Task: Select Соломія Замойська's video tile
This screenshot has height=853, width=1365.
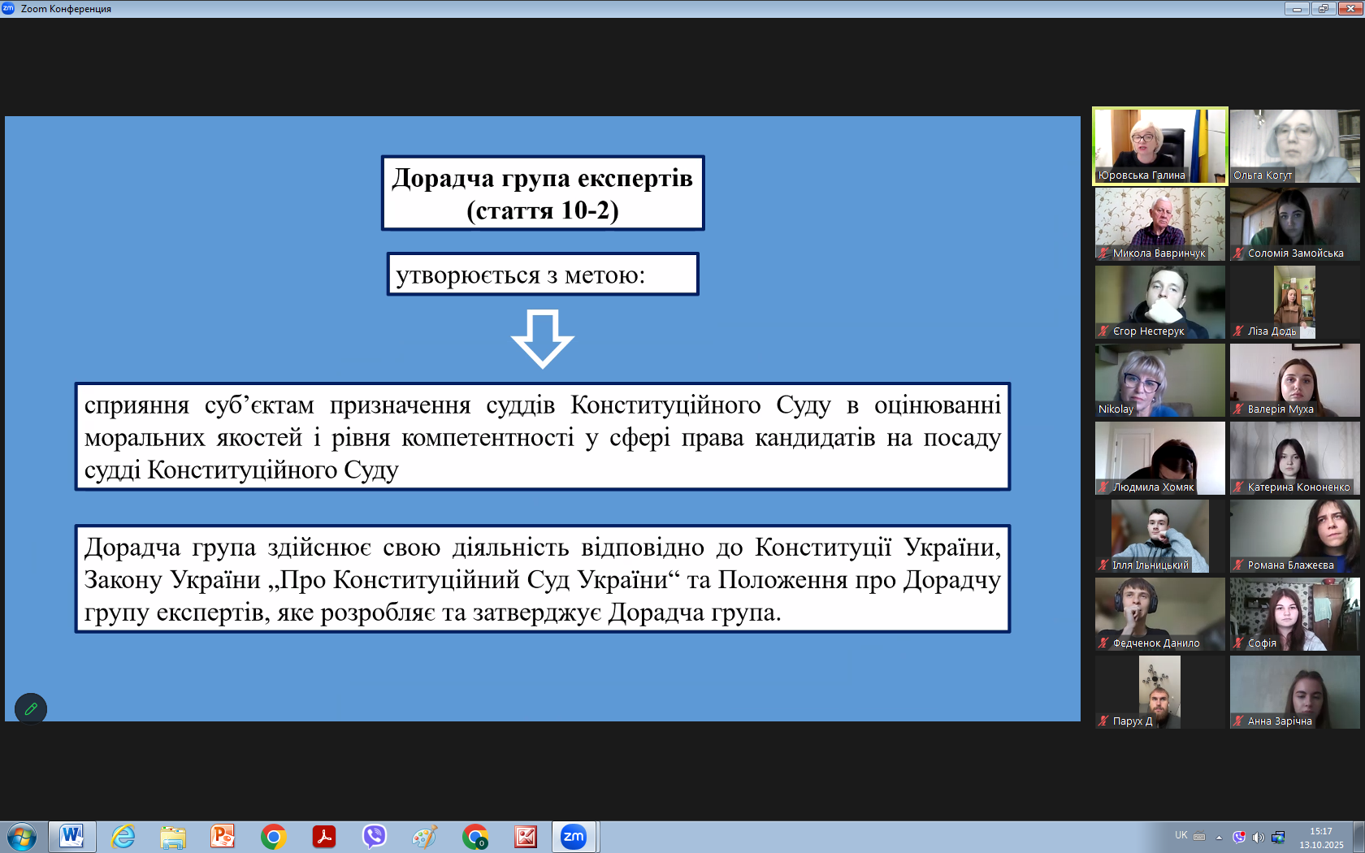Action: [x=1294, y=223]
